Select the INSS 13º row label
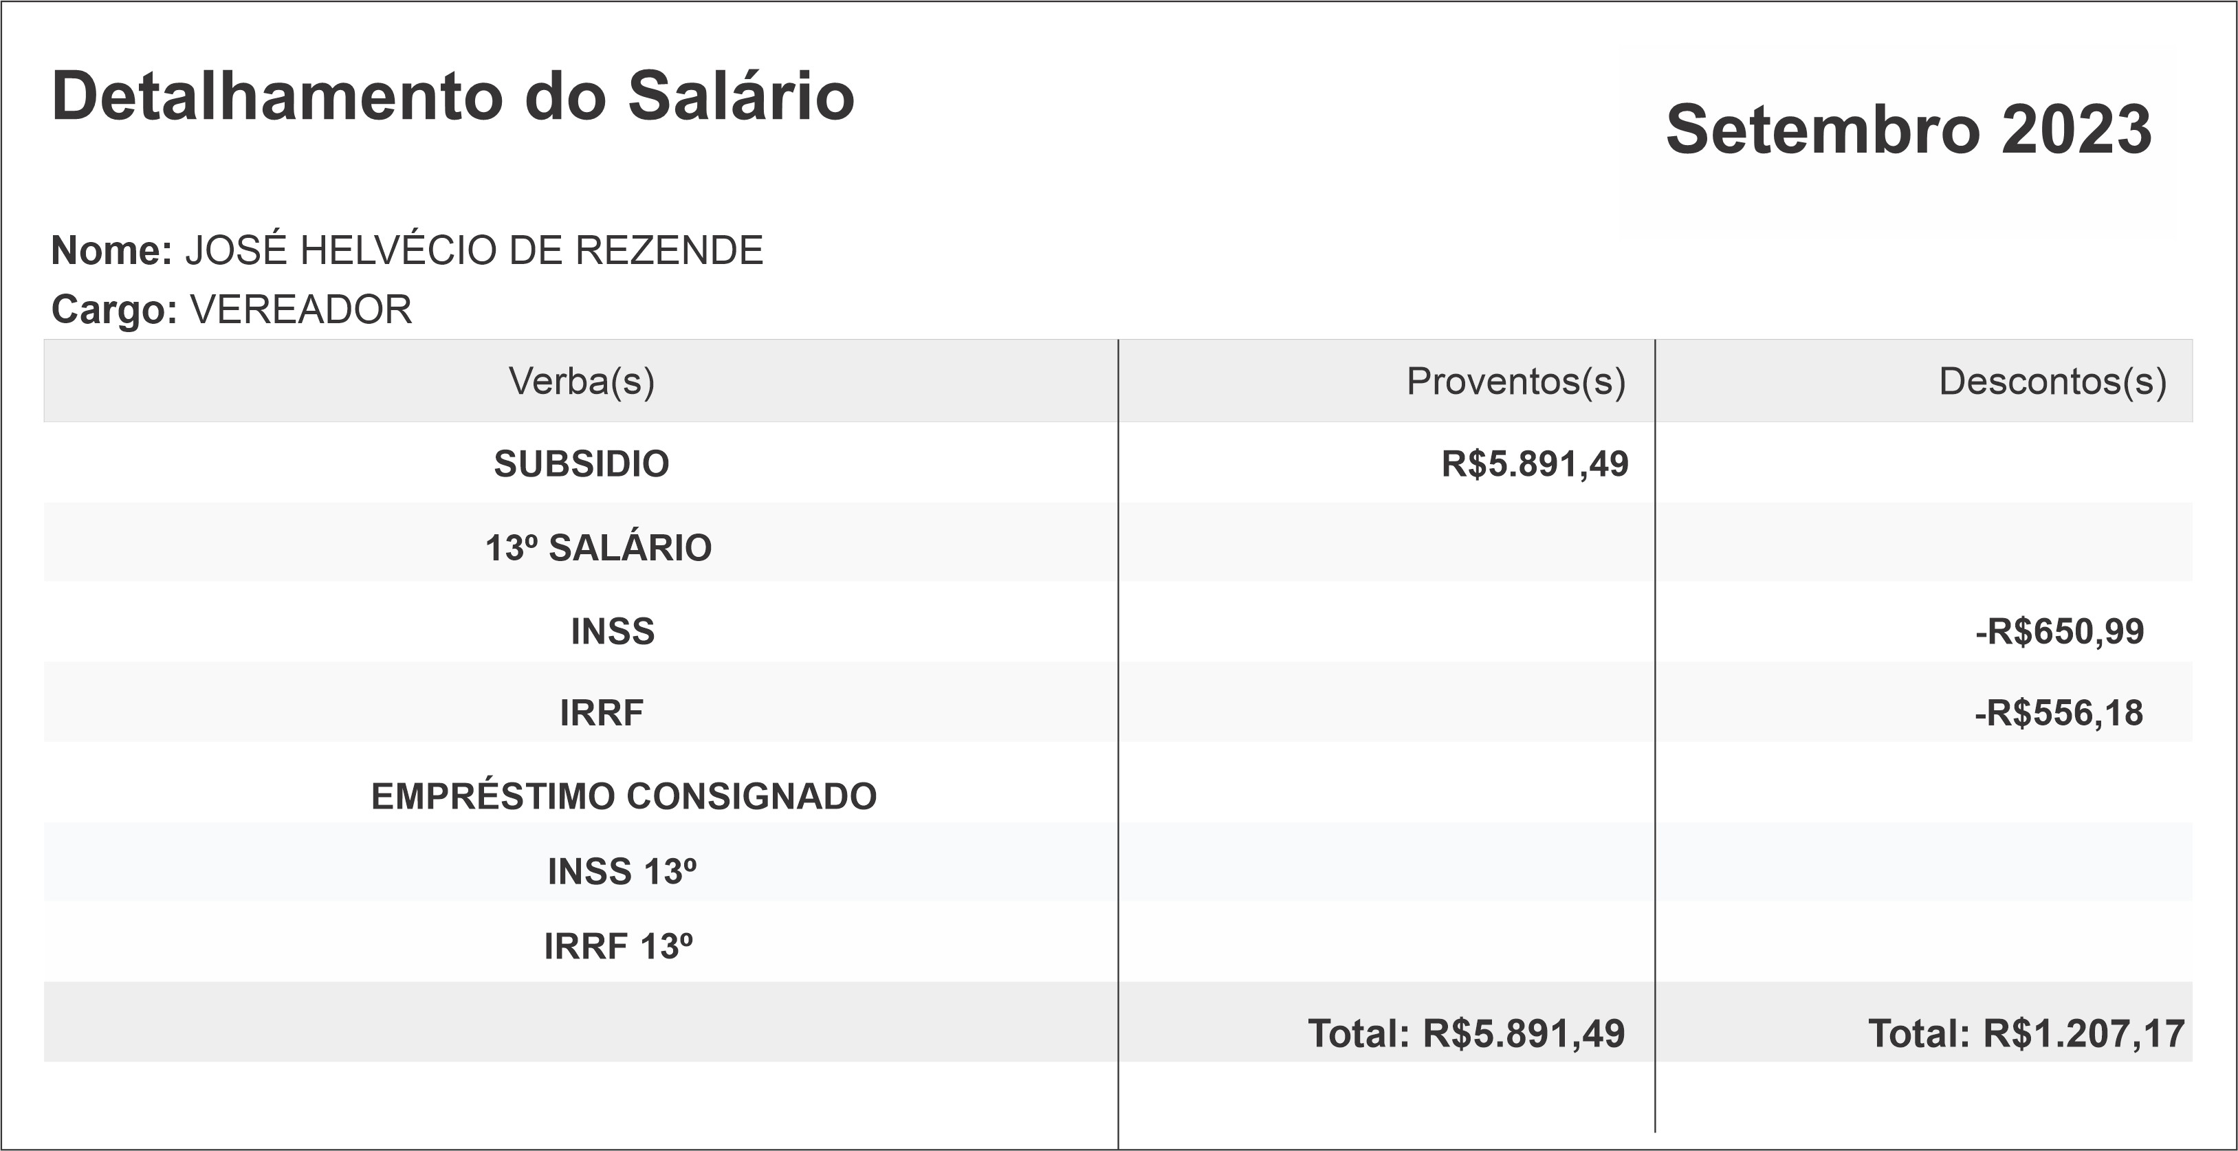 pos(621,872)
